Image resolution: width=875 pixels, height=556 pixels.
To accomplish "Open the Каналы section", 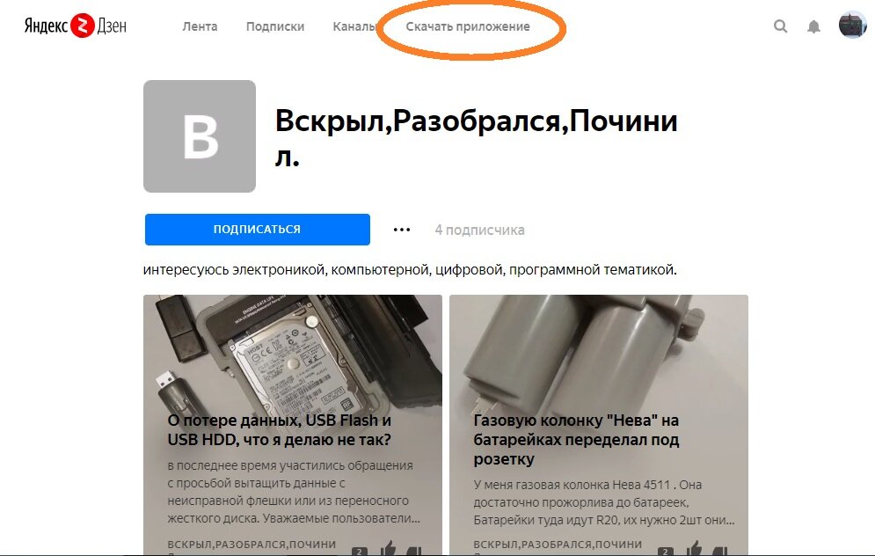I will 355,26.
